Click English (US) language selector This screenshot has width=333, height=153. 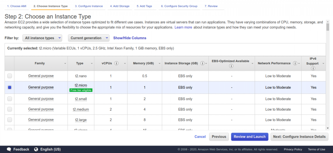50,149
